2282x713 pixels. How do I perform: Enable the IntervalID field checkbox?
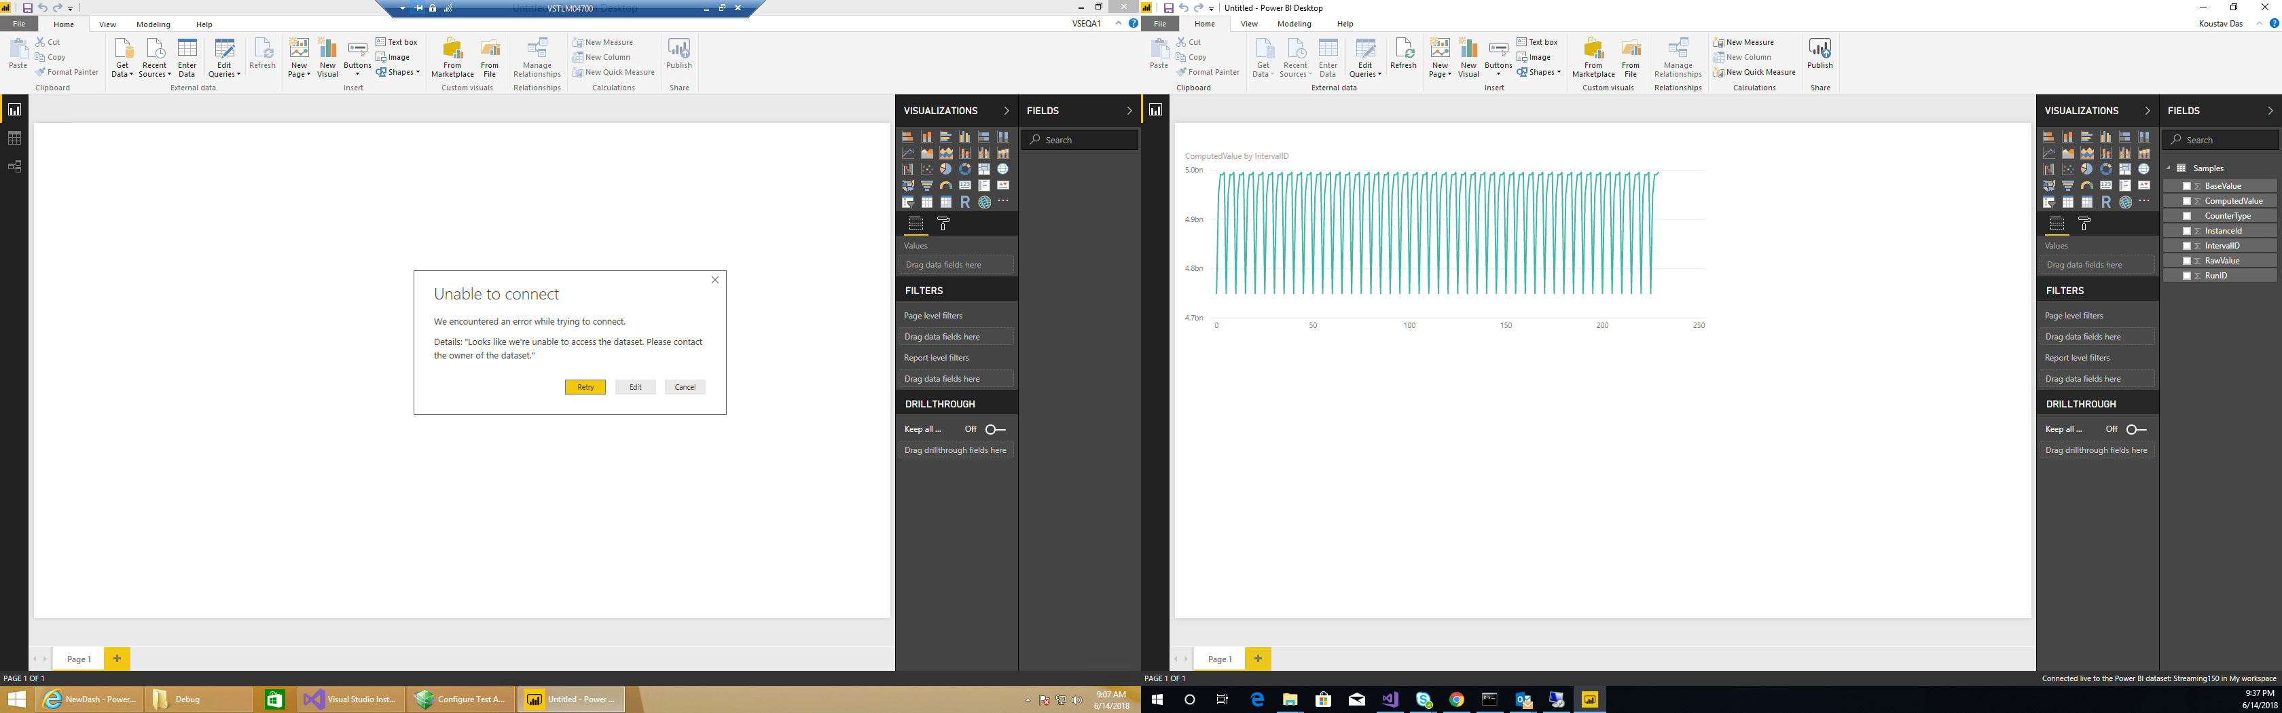(x=2186, y=246)
